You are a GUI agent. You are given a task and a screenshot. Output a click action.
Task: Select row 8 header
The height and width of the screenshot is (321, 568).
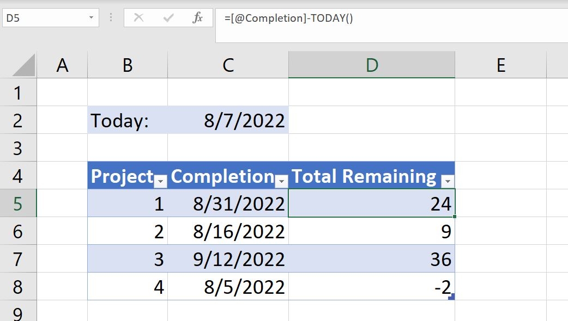tap(18, 287)
